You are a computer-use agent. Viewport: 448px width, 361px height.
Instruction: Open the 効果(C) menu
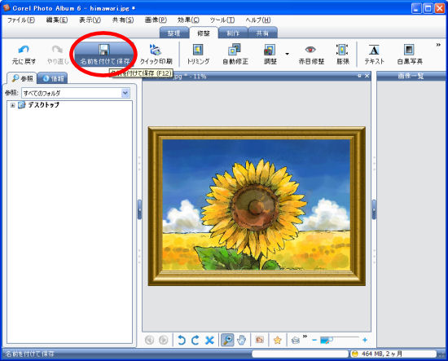click(188, 20)
